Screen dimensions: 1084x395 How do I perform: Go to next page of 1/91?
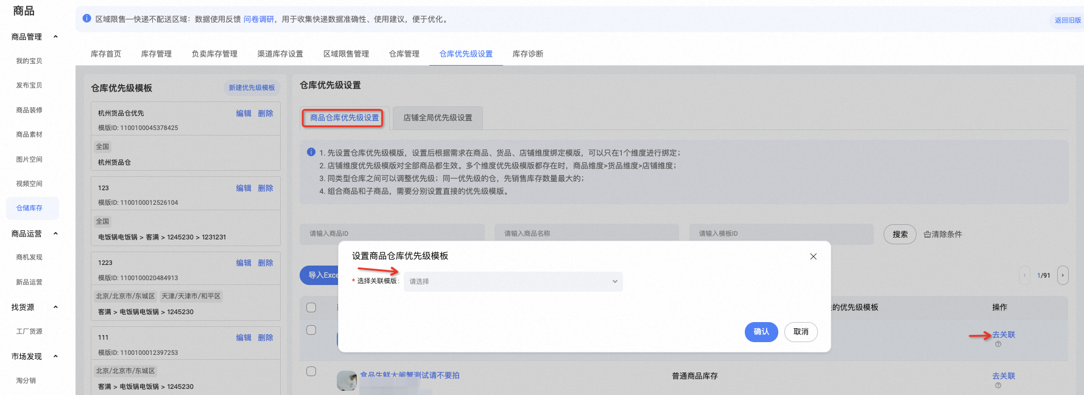1063,275
